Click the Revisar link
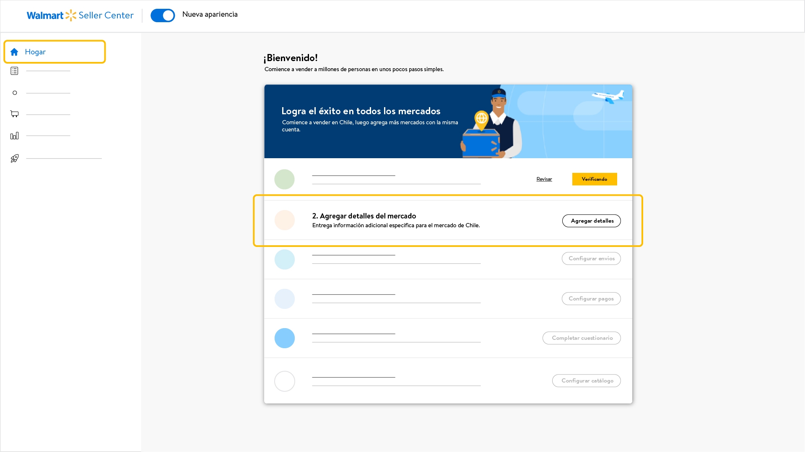This screenshot has height=452, width=805. pos(544,179)
